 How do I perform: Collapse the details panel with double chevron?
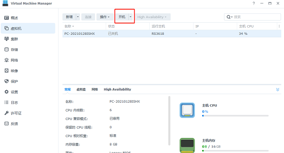[277, 89]
